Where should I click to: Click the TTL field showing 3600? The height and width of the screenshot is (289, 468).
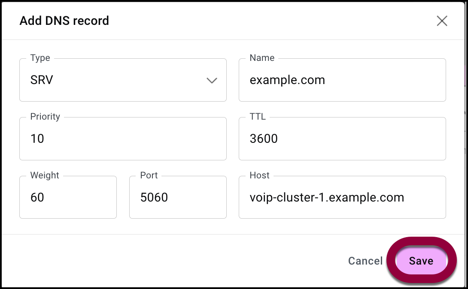pos(342,139)
